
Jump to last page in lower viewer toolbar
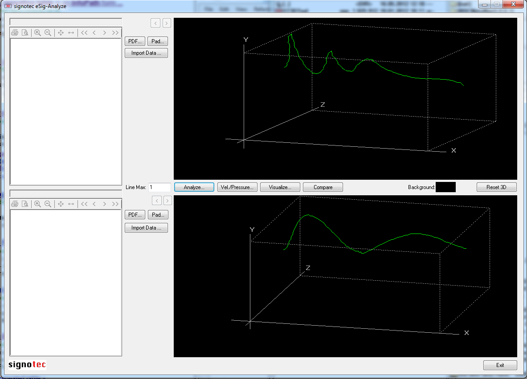tap(115, 204)
